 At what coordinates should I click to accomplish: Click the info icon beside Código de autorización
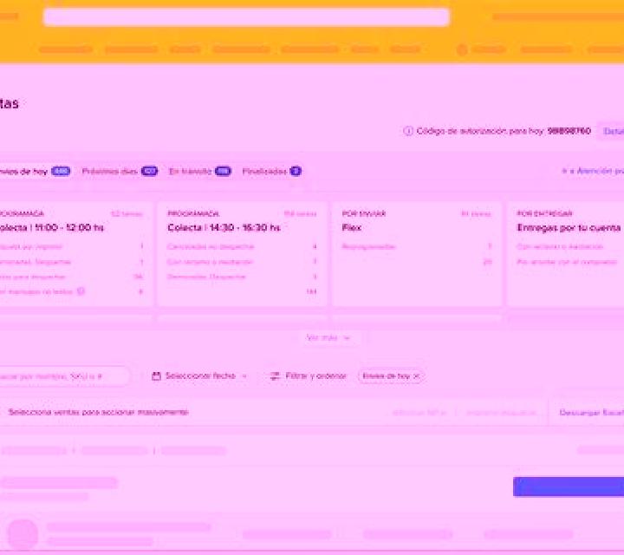(x=407, y=131)
